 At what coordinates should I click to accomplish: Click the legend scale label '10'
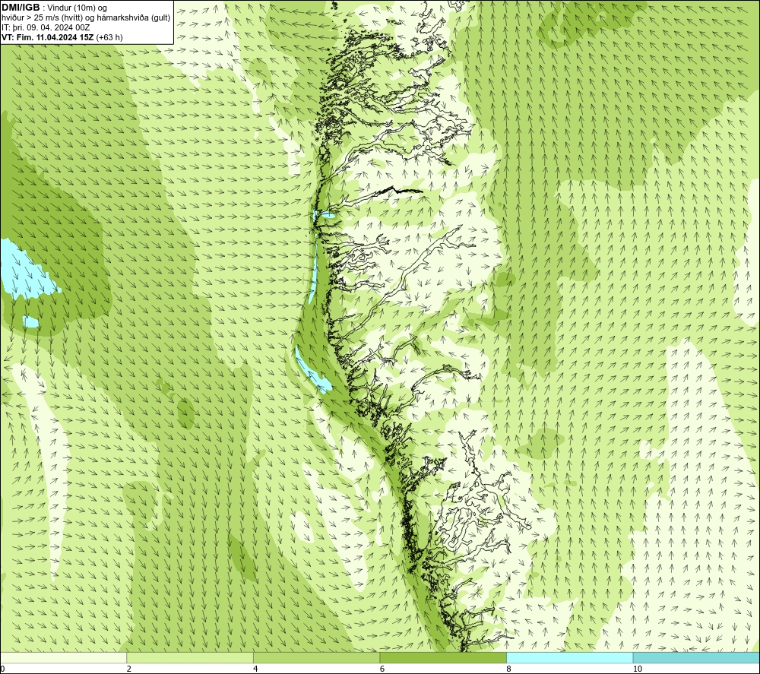click(x=638, y=669)
